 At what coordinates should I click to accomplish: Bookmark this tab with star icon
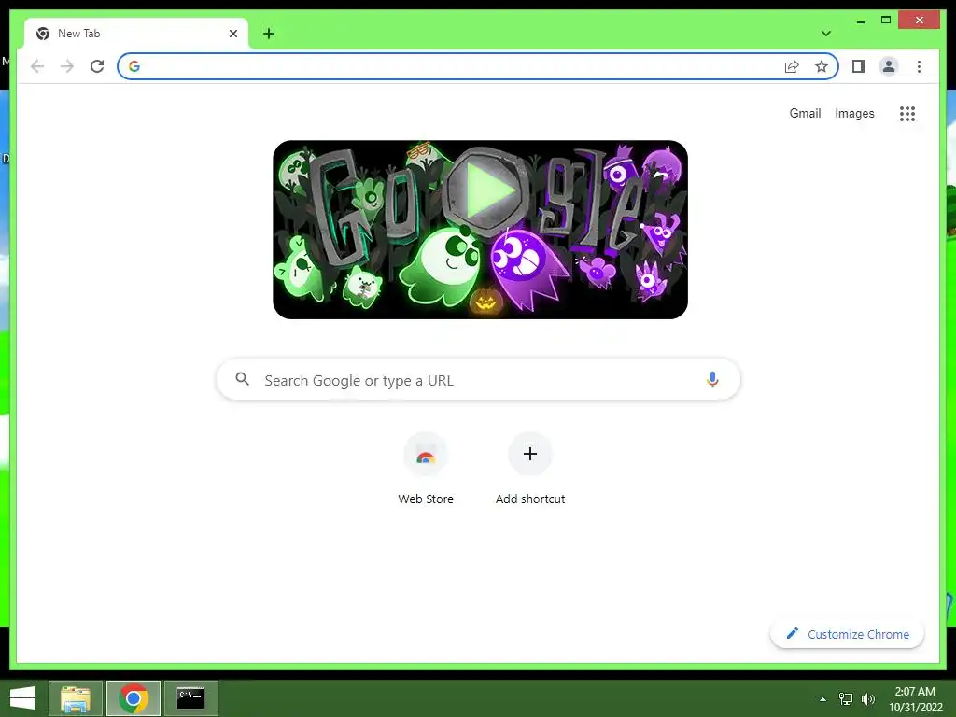coord(822,66)
